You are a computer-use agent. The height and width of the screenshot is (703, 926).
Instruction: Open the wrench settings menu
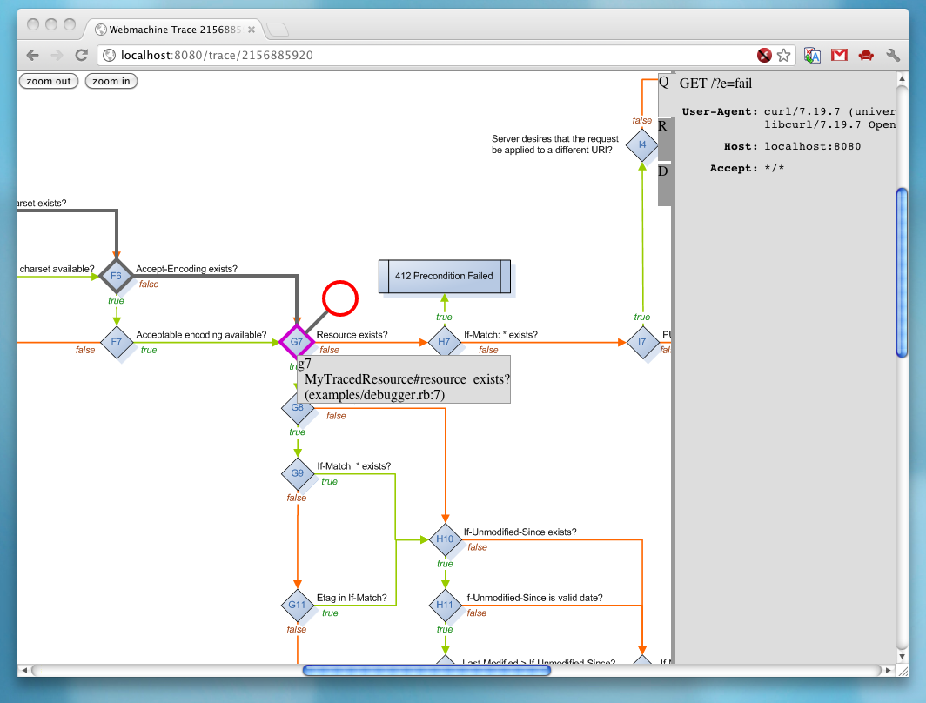893,56
